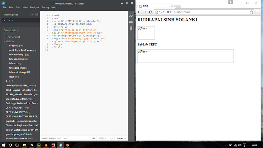Change Spaces indentation setting in status bar
The image size is (263, 148).
coord(121,138)
